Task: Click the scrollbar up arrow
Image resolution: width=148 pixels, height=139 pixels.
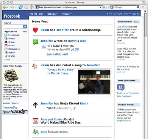Action: (x=145, y=11)
